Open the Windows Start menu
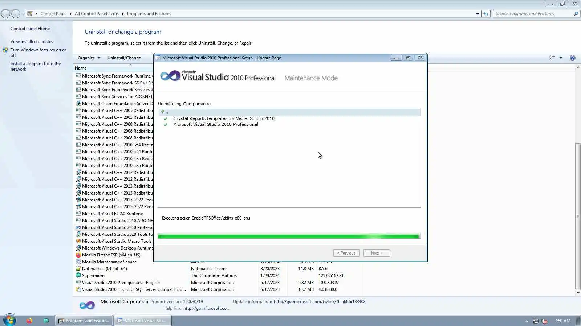 pos(10,320)
